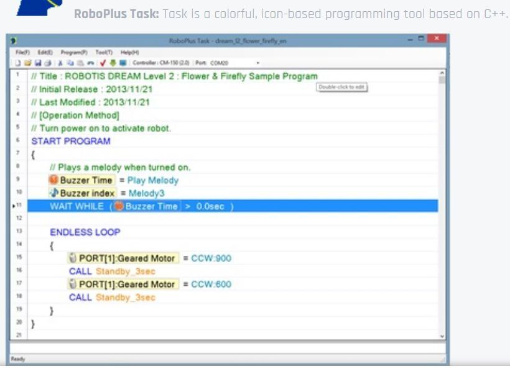Screen dimensions: 510x369
Task: Open the File(F) menu
Action: [22, 52]
